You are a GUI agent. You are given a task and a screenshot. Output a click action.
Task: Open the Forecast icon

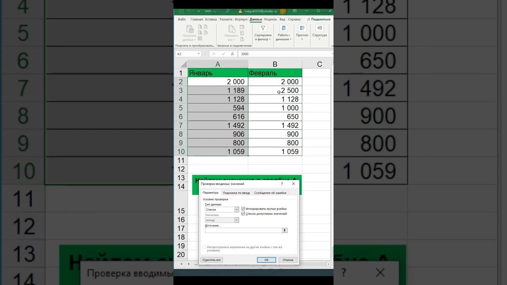coord(302,28)
